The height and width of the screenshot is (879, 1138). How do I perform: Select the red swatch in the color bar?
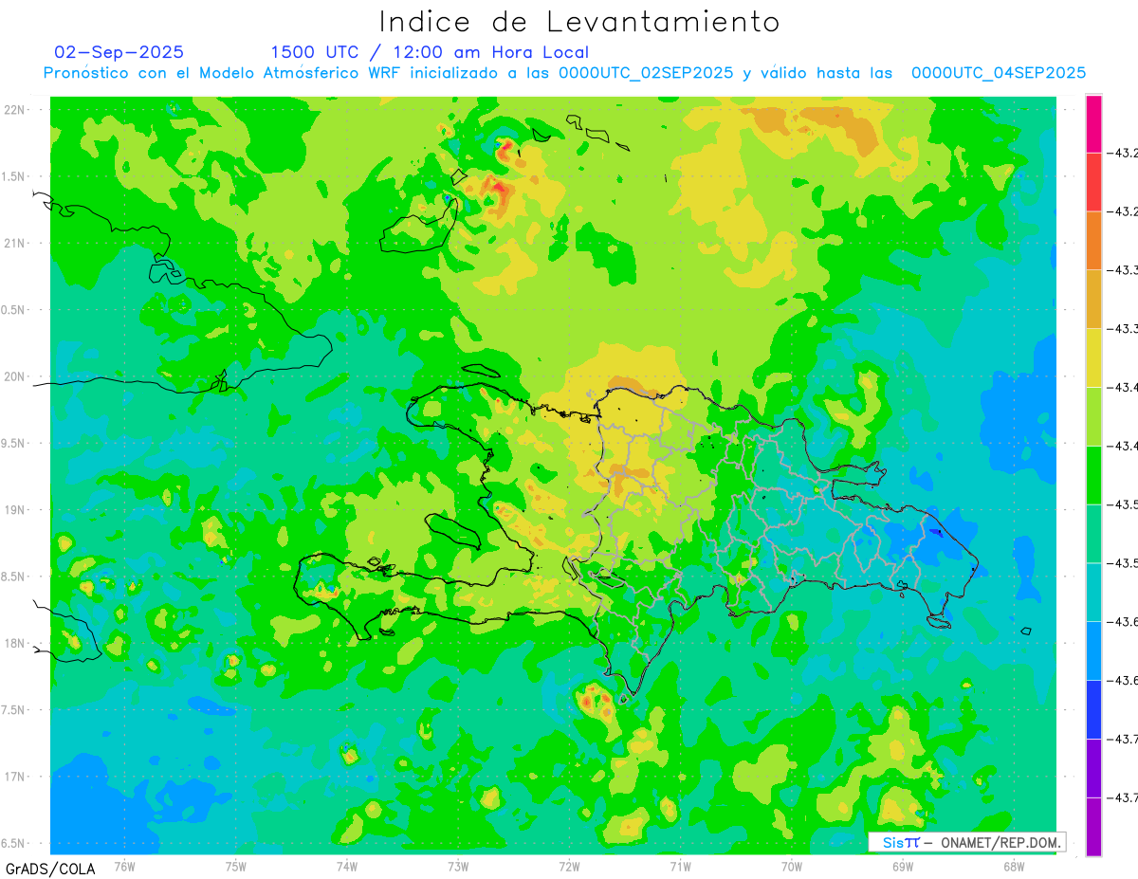[1093, 181]
